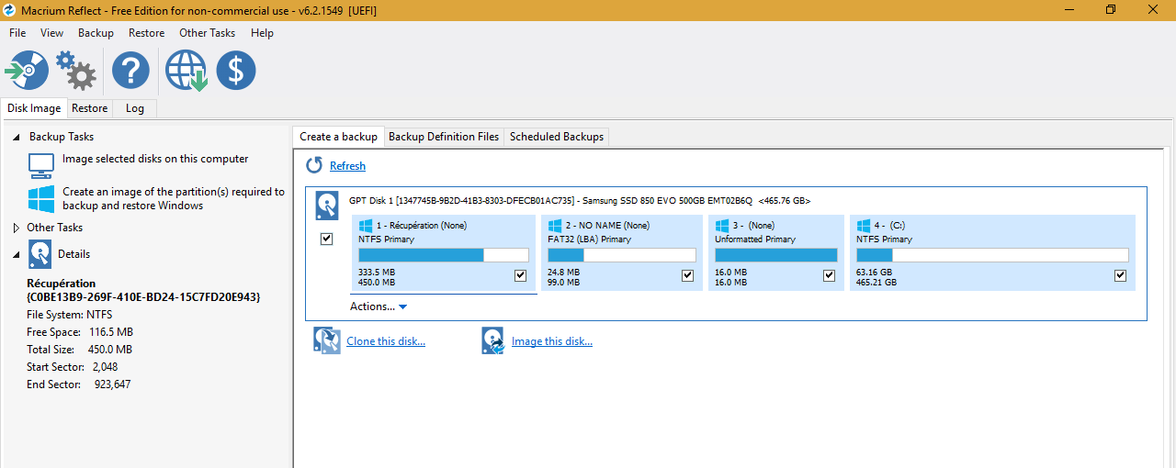Click the globe download update icon
1176x468 pixels.
(186, 71)
